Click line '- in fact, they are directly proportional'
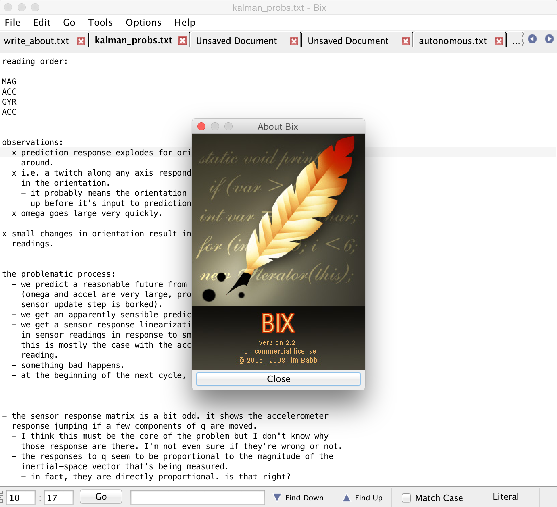 155,477
